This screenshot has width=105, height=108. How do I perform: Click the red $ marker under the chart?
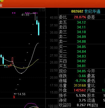tap(14, 97)
